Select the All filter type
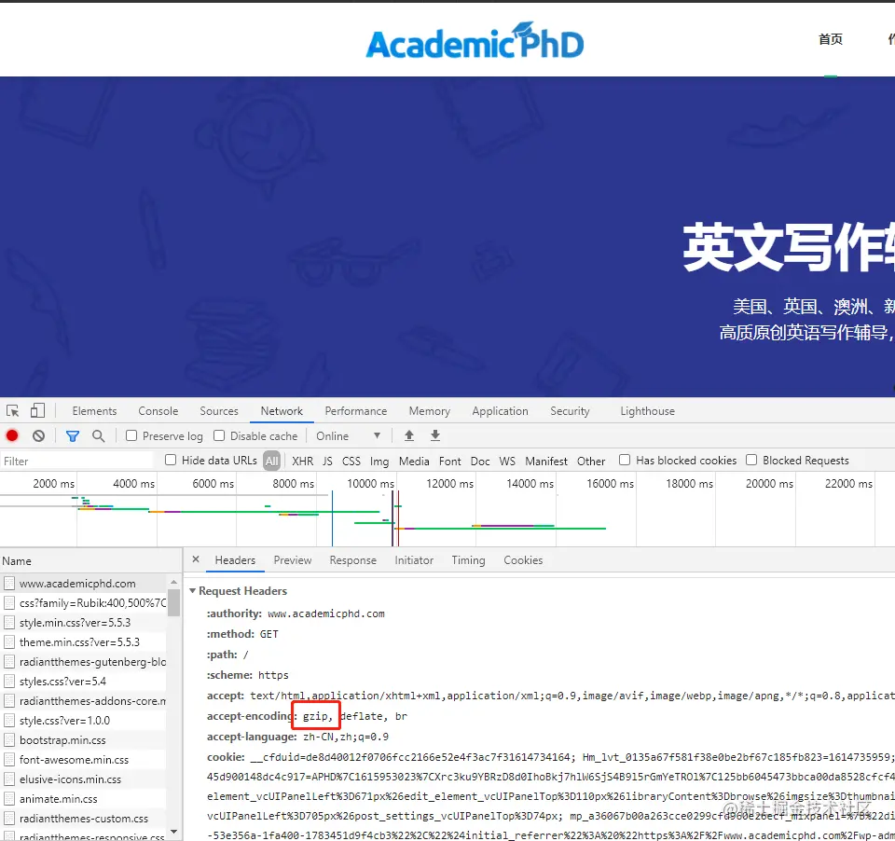Image resolution: width=895 pixels, height=841 pixels. point(271,461)
